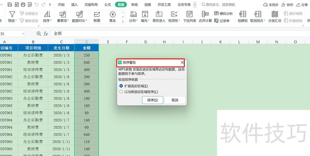Click the command search box
Viewport: 310px width, 156px height.
218,5
